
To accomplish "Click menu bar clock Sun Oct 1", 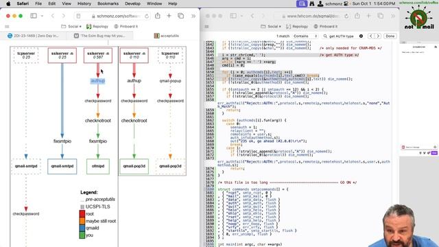I will (373, 3).
